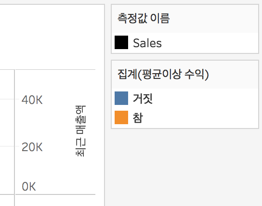Select the Sales legend label
This screenshot has height=206, width=262.
147,43
